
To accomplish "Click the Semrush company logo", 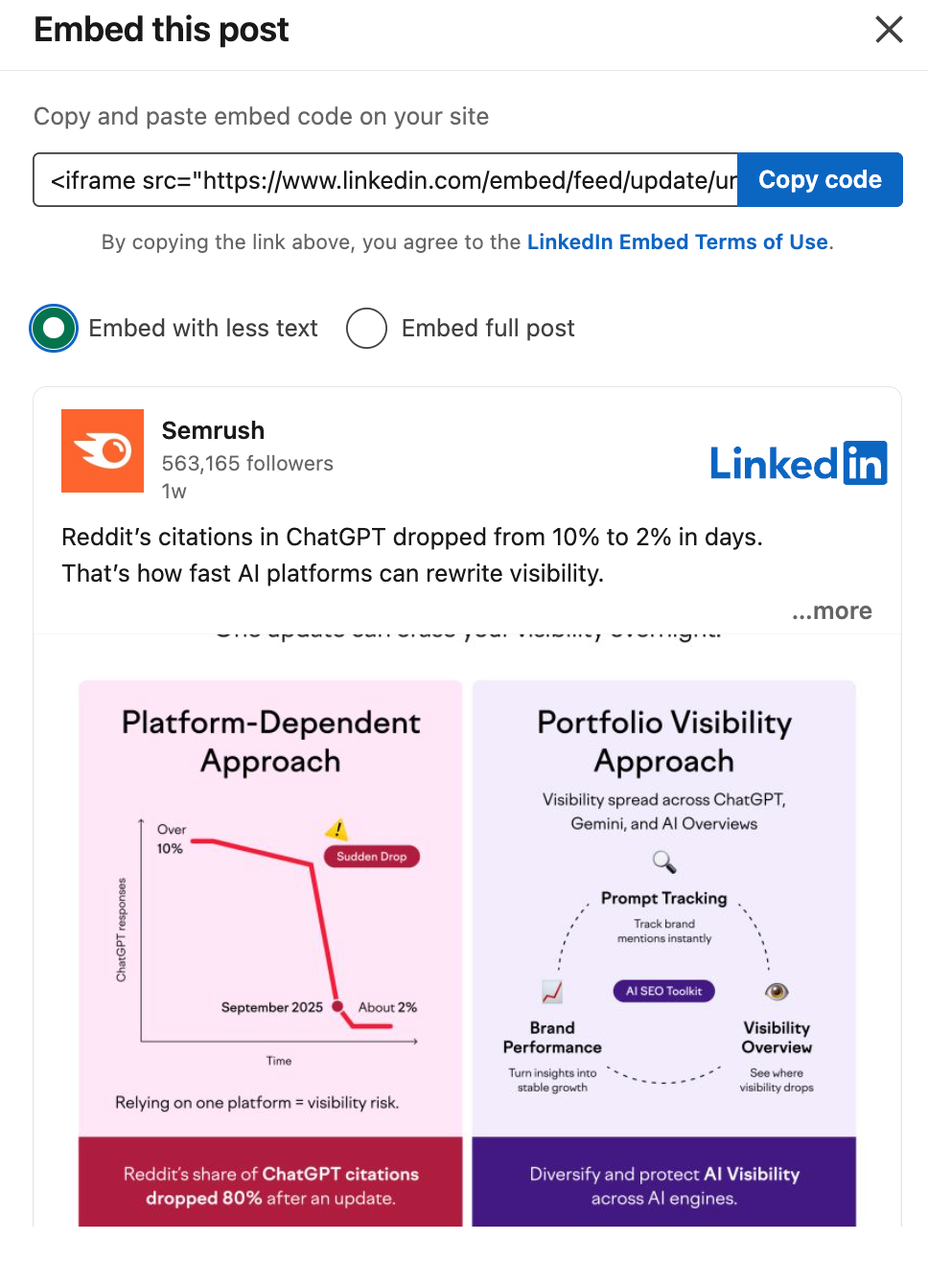I will tap(102, 450).
